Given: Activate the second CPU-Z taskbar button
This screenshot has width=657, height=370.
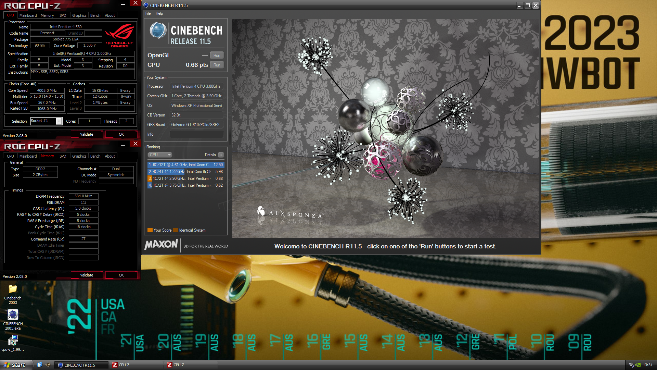Looking at the screenshot, I should pos(191,365).
